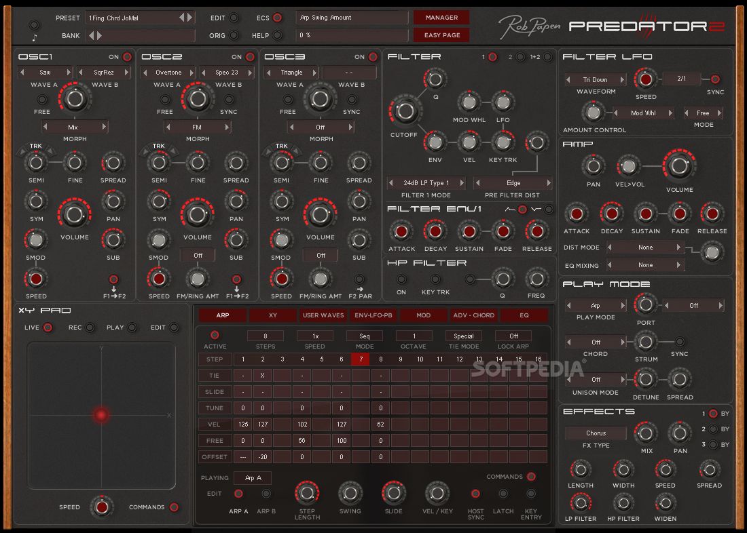Open the ENV-LFO-PB tab
This screenshot has height=533, width=747.
373,315
